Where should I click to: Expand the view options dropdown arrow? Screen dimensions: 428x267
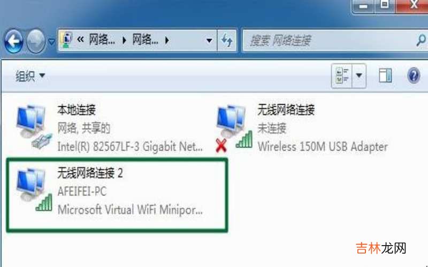[x=359, y=76]
